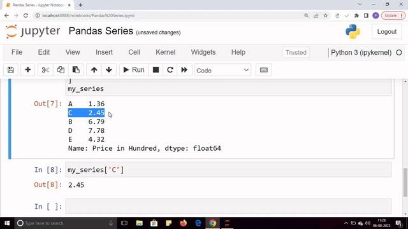
Task: Open the Kernel menu
Action: (x=166, y=52)
